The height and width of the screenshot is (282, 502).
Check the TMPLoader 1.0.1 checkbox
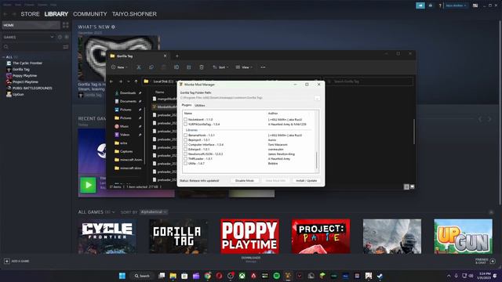[x=185, y=158]
